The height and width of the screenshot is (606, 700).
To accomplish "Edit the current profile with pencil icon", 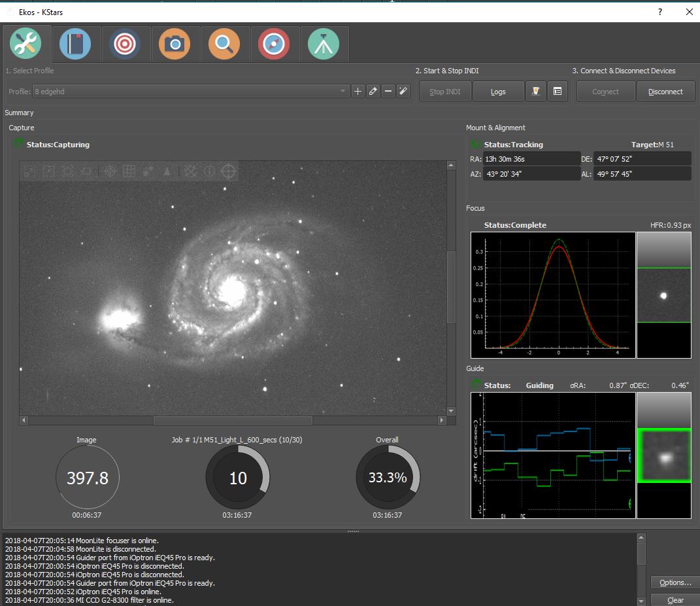I will [373, 91].
